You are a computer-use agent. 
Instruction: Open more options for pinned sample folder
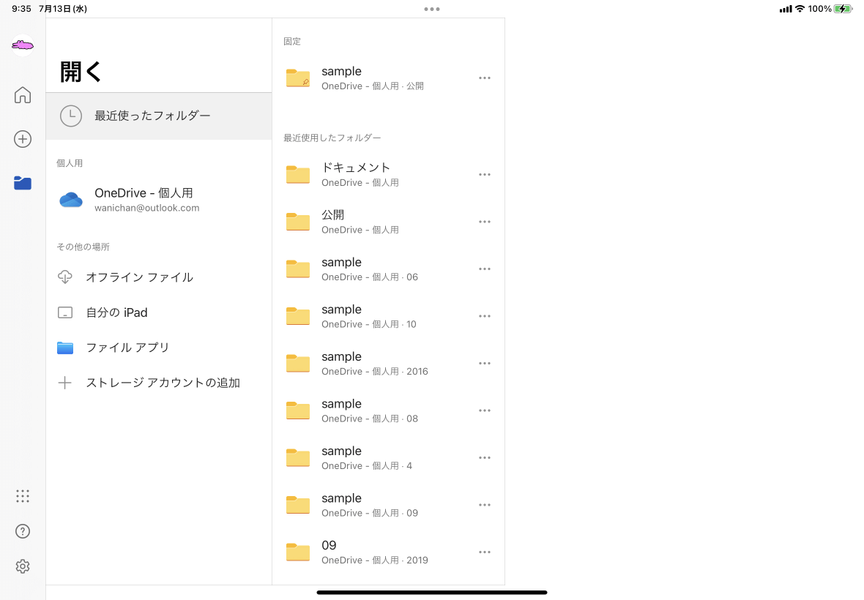[484, 78]
